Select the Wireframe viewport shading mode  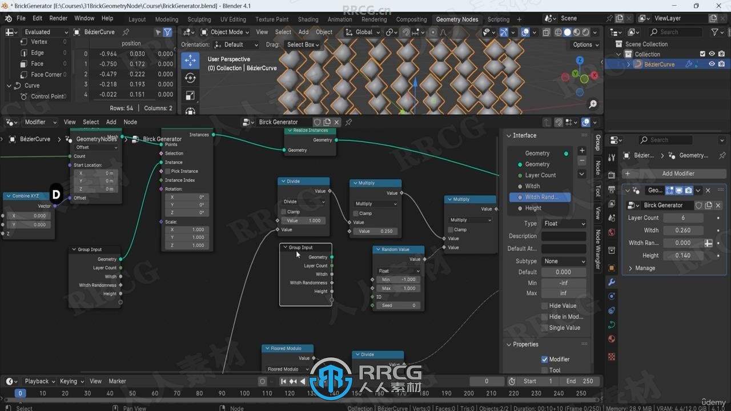(x=559, y=33)
